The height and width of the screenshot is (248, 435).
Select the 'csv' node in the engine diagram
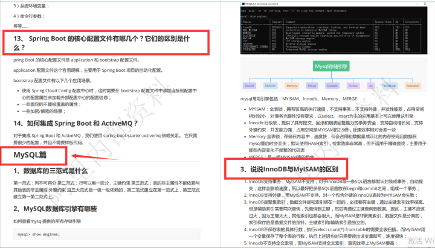coord(370,86)
